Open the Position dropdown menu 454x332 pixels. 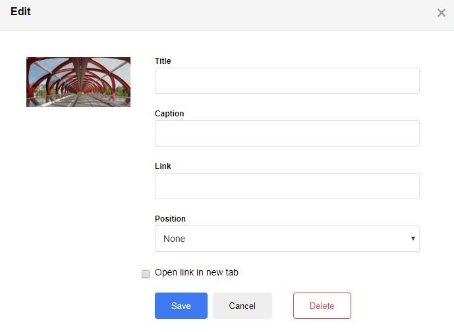point(287,239)
